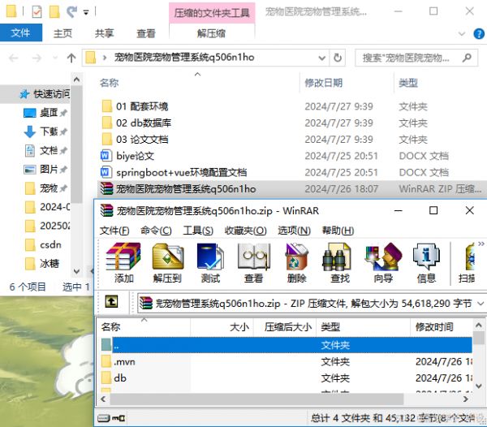Open 快速访问 in navigation pane
487x427 pixels.
45,94
